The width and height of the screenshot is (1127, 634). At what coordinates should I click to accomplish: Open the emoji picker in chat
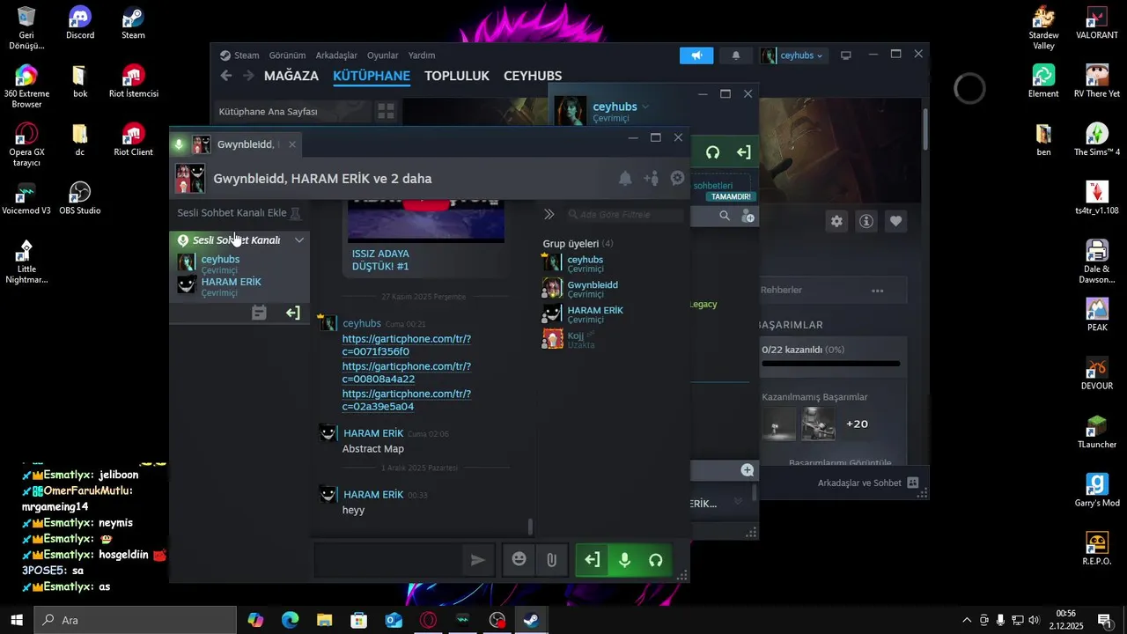519,560
